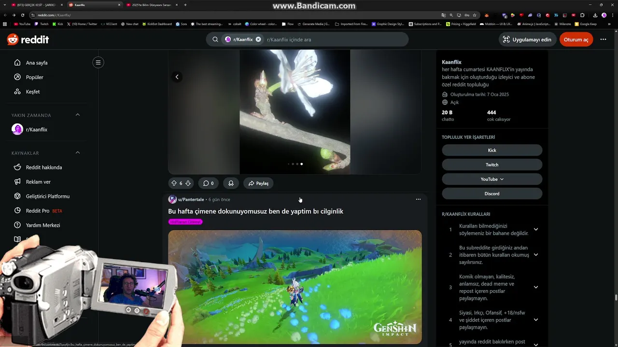Switch to the "2025'te Bilim Dünyasını Sarsan" tab
Viewport: 618px width, 347px height.
pos(151,5)
